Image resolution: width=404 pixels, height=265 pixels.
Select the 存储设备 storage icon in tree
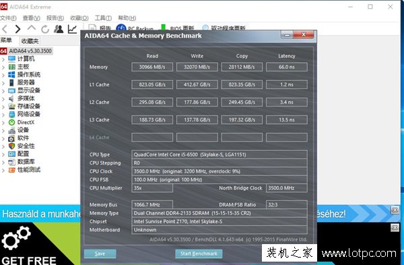click(x=12, y=107)
